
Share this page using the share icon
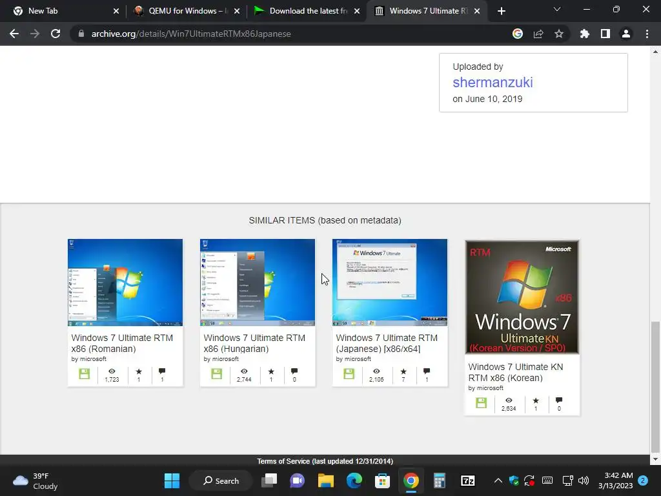coord(538,34)
